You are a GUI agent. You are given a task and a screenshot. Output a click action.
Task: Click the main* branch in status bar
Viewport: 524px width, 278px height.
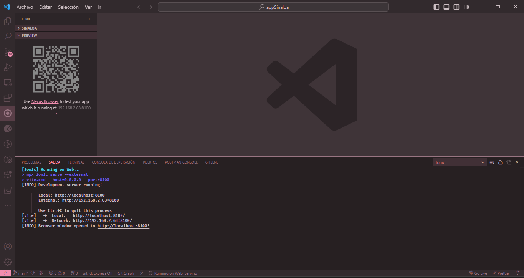(20, 273)
